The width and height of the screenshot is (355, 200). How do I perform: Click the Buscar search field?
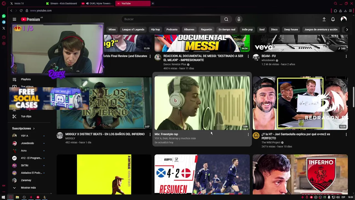[x=171, y=19]
